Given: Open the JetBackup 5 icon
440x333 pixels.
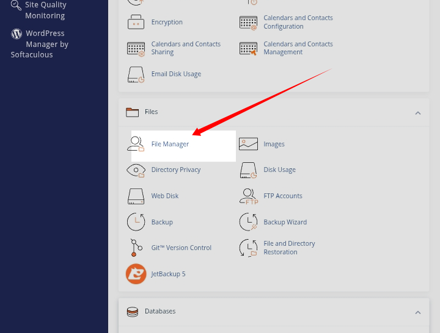Looking at the screenshot, I should [136, 274].
